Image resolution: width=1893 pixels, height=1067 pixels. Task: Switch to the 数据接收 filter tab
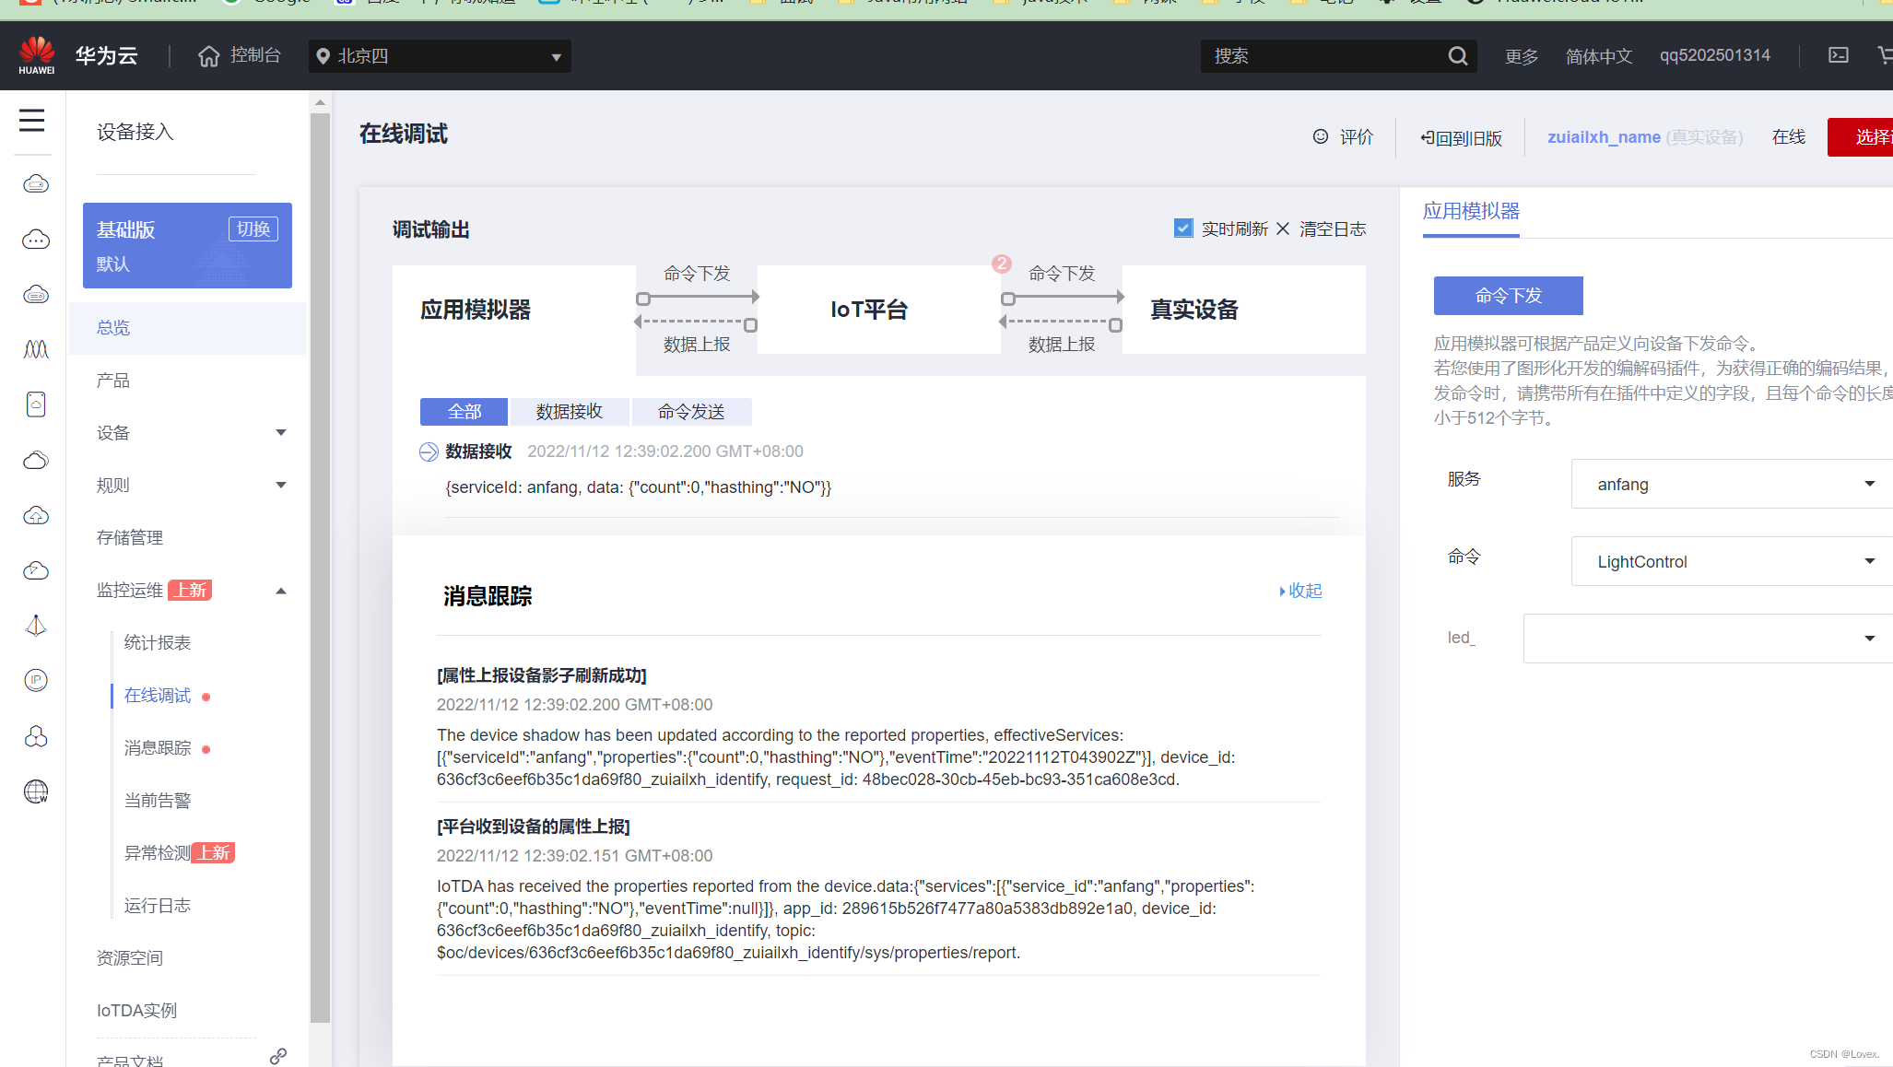point(570,411)
